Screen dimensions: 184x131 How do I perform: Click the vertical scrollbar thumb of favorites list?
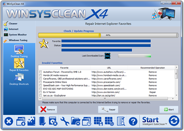coord(176,74)
